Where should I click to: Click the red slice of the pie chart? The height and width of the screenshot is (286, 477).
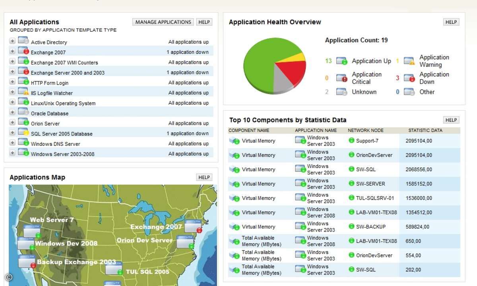coord(292,71)
